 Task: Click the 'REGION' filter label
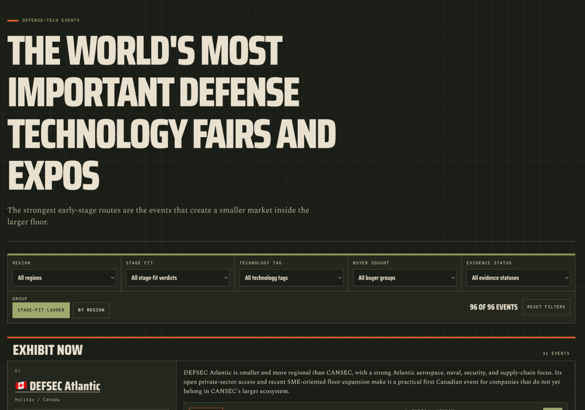(21, 263)
